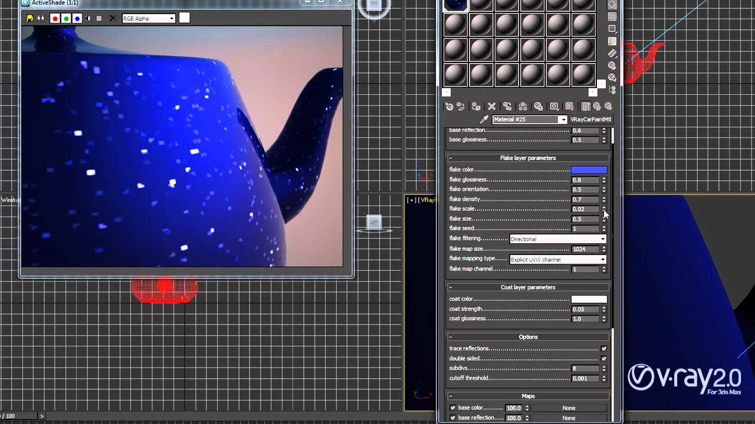Click Reset Map/Mtl to Default (X) icon

(x=491, y=107)
